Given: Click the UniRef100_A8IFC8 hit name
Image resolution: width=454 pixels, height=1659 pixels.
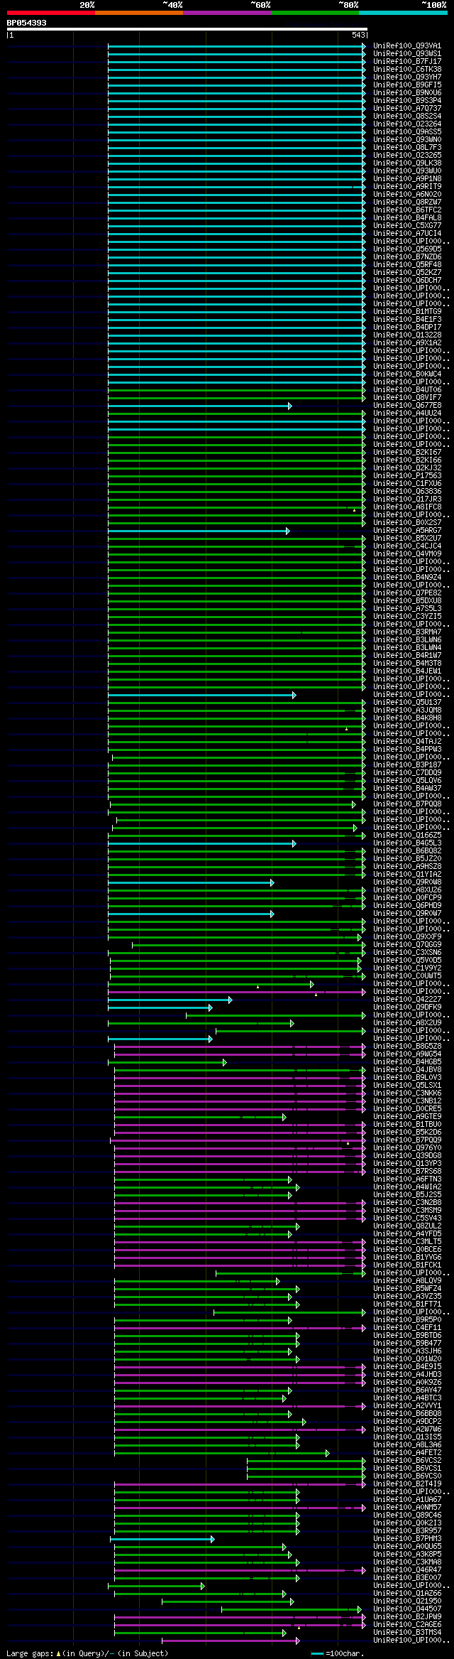Looking at the screenshot, I should pyautogui.click(x=407, y=507).
